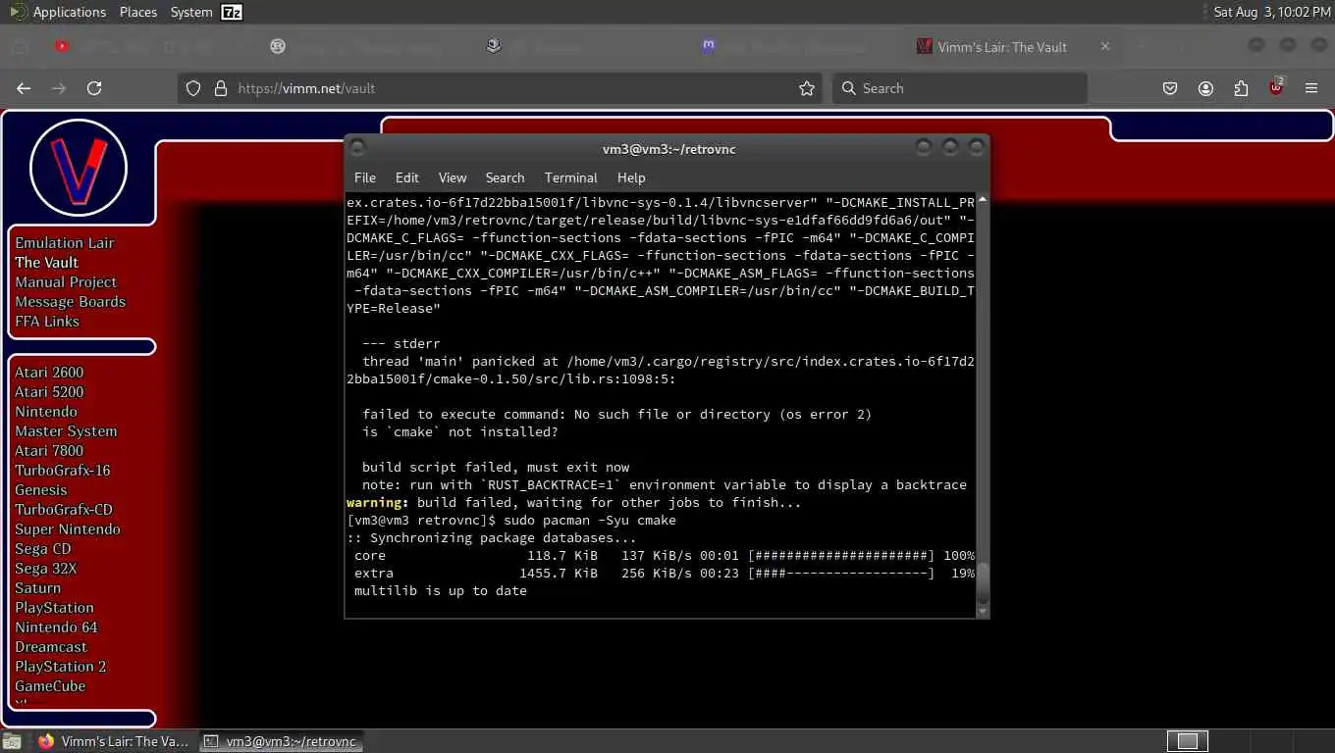Open the Message Boards link
The width and height of the screenshot is (1335, 753).
pos(71,301)
